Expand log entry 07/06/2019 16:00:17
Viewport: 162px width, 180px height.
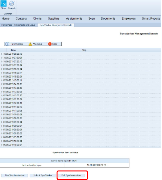coord(2,73)
